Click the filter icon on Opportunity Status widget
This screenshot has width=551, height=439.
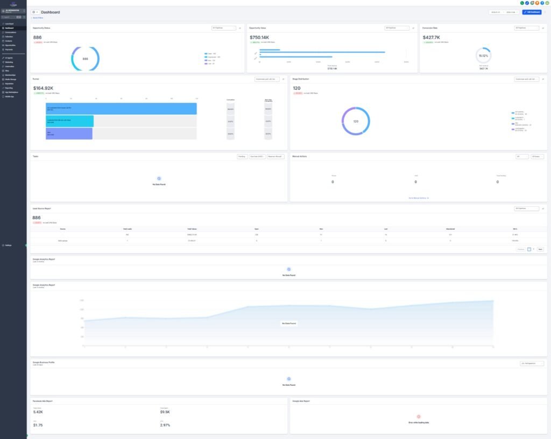(240, 27)
